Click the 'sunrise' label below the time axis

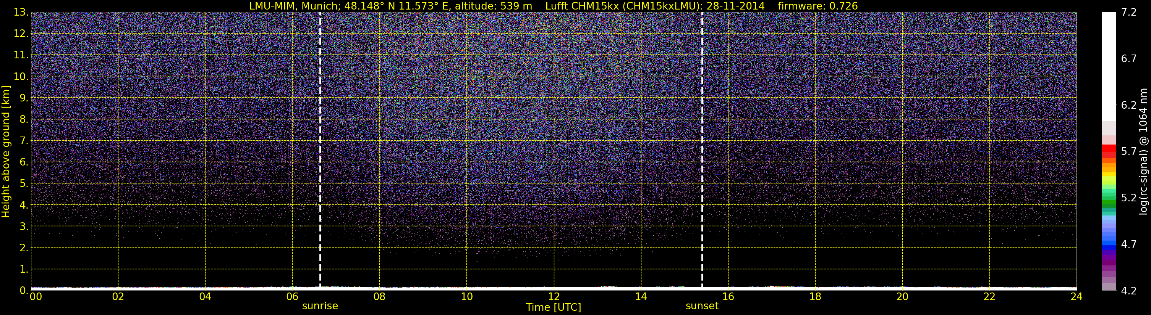coord(320,306)
